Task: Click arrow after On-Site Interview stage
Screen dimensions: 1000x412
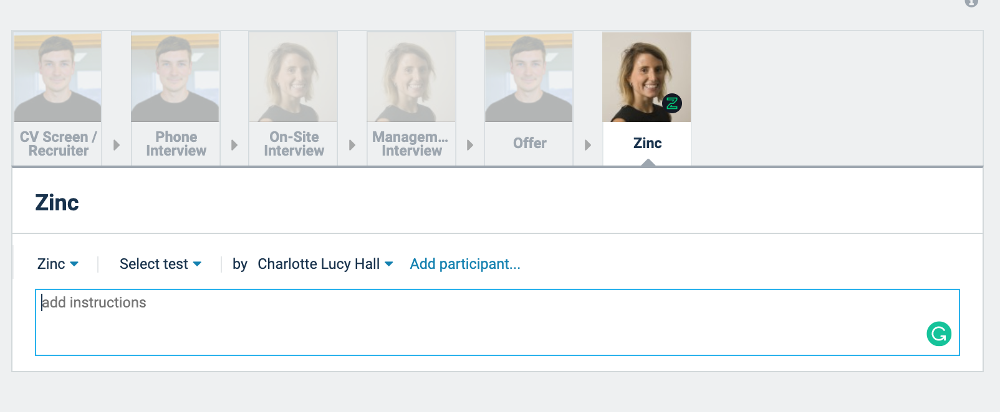Action: coord(352,145)
